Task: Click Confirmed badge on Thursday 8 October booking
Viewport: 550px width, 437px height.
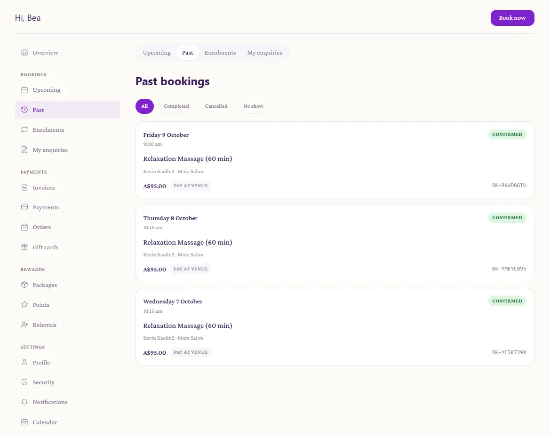Action: pos(507,217)
